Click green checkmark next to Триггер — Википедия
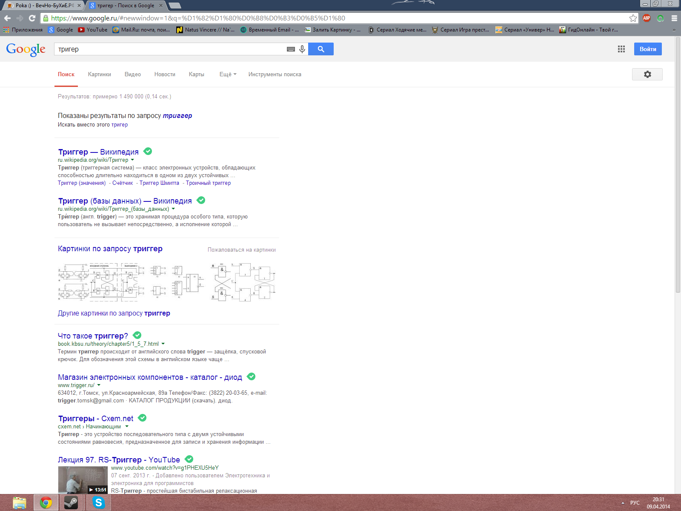Image resolution: width=681 pixels, height=511 pixels. tap(148, 151)
